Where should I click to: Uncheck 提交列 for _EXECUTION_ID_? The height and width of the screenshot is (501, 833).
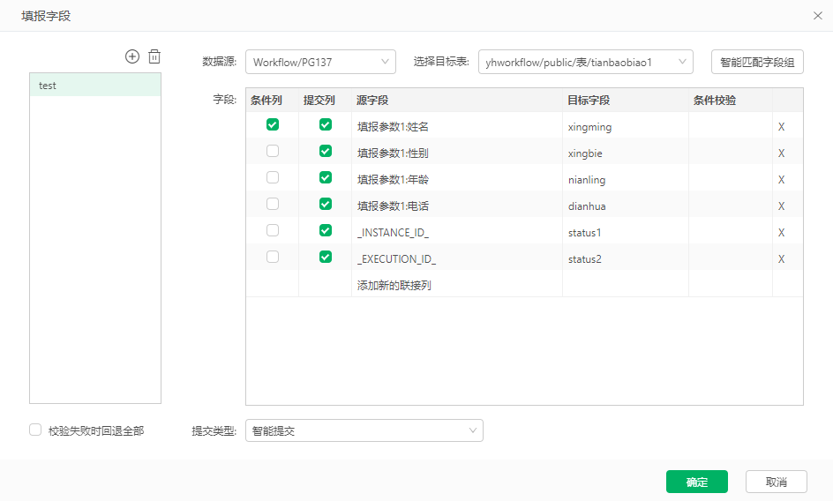coord(326,258)
